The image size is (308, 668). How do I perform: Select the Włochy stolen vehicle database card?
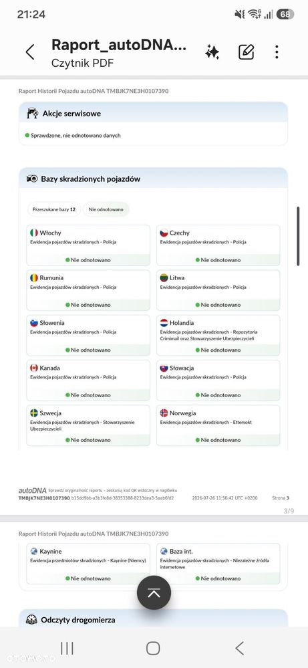[x=88, y=245]
